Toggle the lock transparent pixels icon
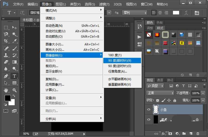This screenshot has width=208, height=137. click(x=157, y=100)
